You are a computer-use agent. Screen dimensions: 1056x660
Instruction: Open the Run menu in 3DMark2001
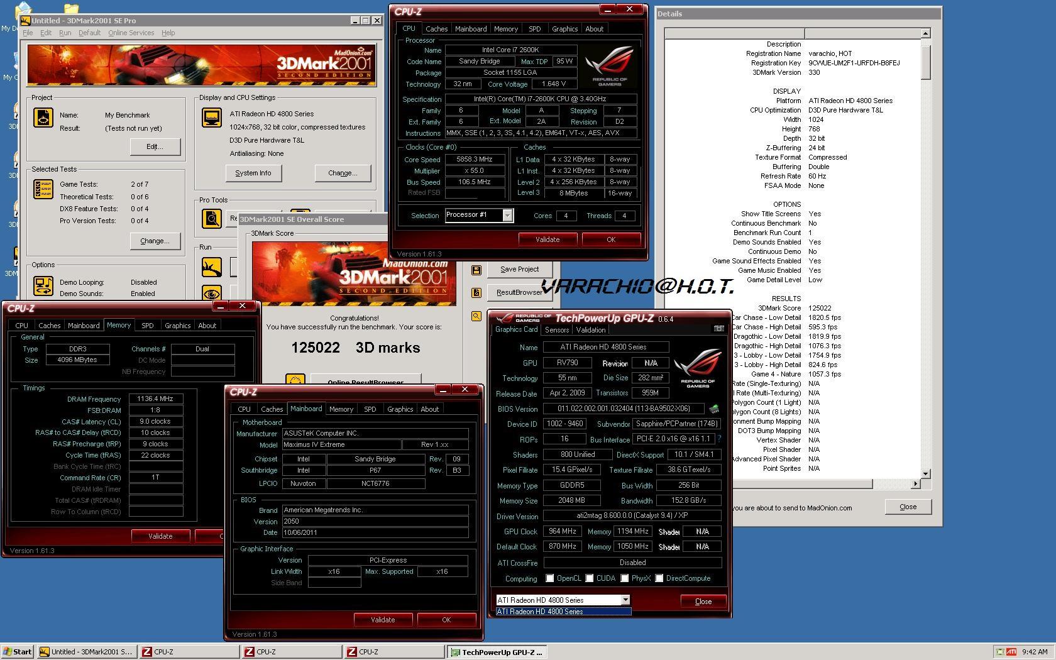tap(65, 33)
